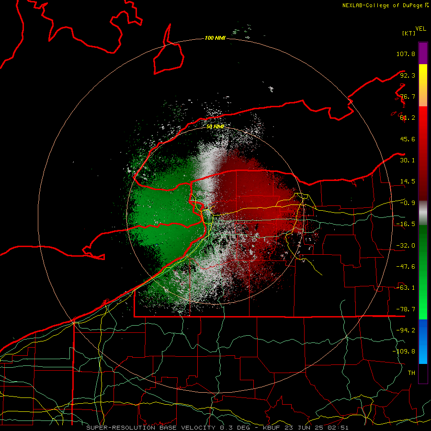Click the purple color band atop legend
The height and width of the screenshot is (431, 431).
point(423,53)
